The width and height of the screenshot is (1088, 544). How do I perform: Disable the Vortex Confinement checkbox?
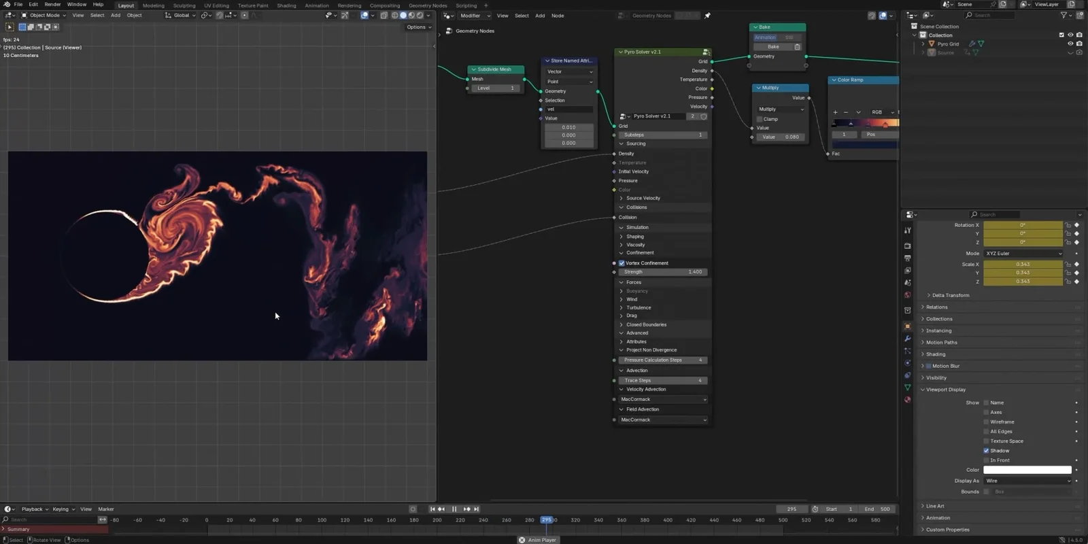[x=622, y=263]
